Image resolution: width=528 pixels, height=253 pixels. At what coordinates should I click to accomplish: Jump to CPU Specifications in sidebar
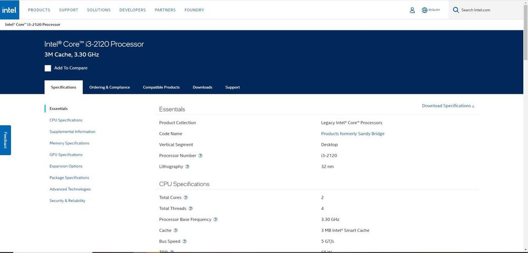(66, 120)
